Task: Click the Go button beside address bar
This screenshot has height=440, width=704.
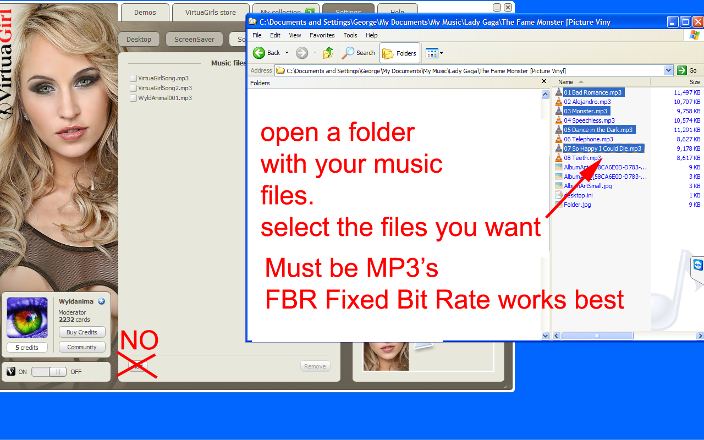Action: point(687,70)
